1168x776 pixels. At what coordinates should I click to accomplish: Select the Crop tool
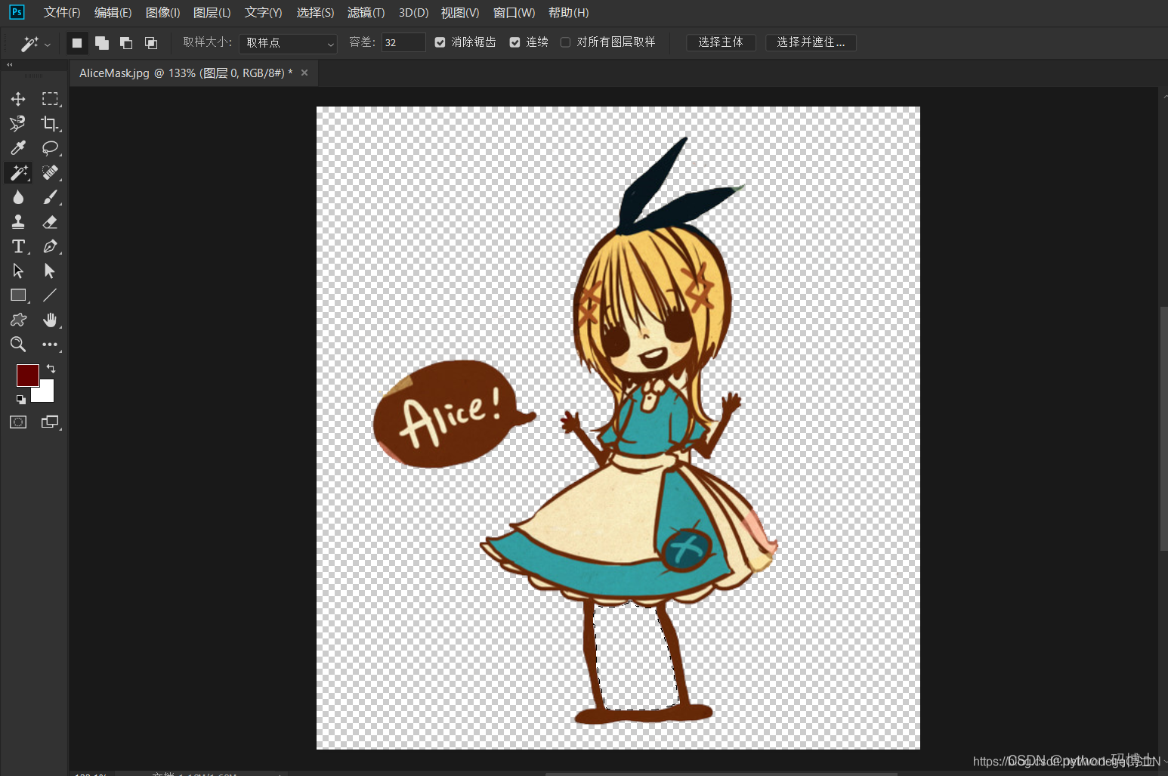(x=50, y=123)
